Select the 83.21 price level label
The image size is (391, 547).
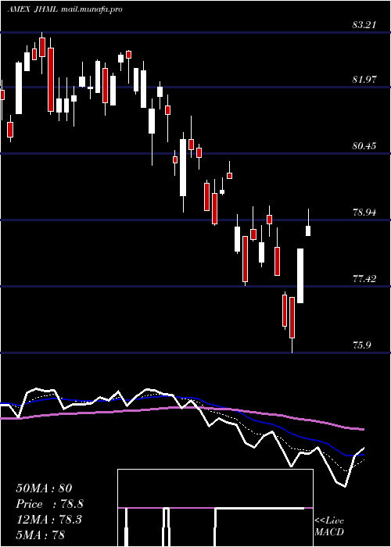tap(364, 25)
